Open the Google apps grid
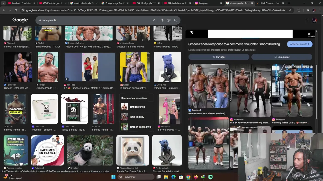Viewport: 323px width, 181px height. (x=307, y=20)
